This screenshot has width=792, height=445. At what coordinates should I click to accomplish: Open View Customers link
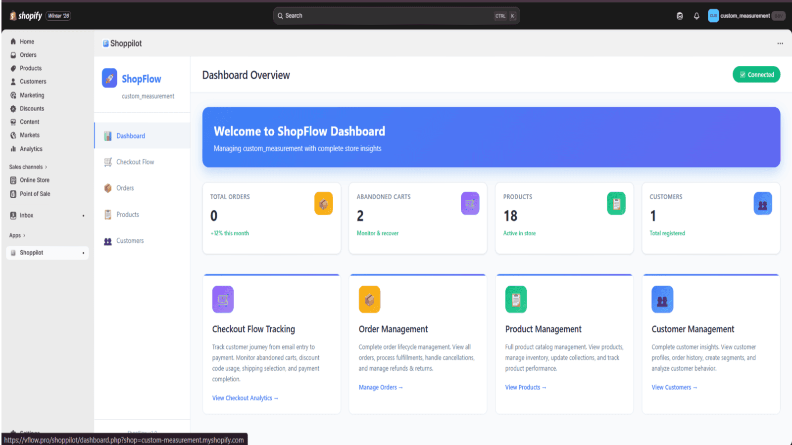674,388
